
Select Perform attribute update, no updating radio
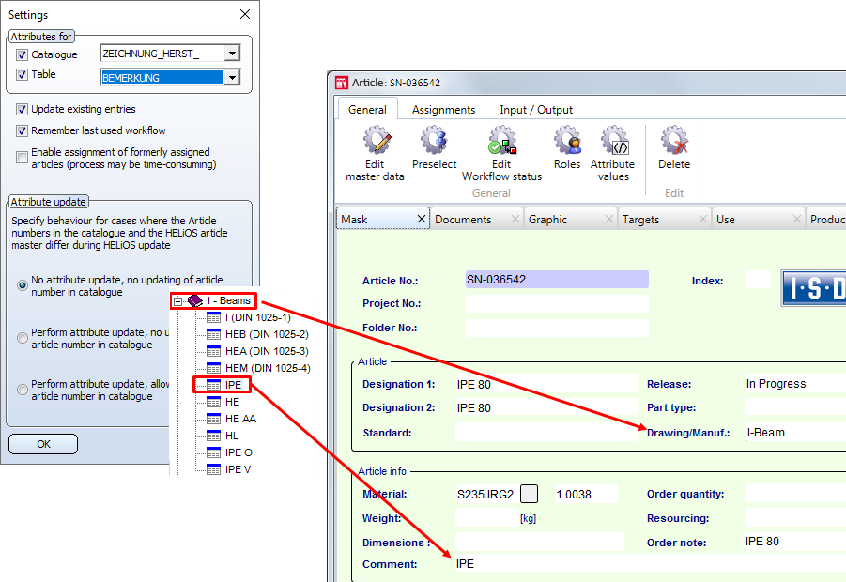23,338
